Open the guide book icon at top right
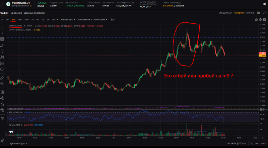This screenshot has height=148, width=268. pyautogui.click(x=264, y=4)
